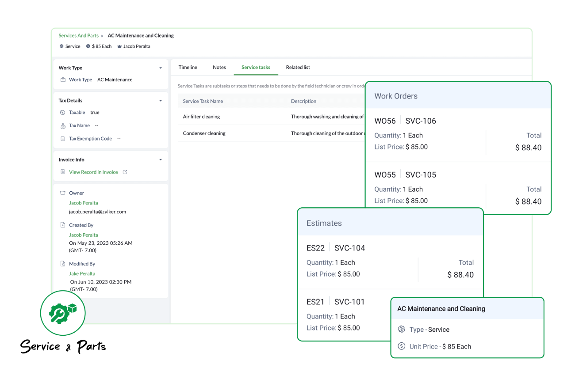575x383 pixels.
Task: Collapse the Invoice Info section
Action: tap(161, 159)
